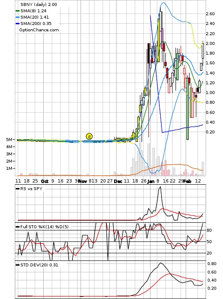
Task: Click the Nov label on date axis
Action: point(83,181)
